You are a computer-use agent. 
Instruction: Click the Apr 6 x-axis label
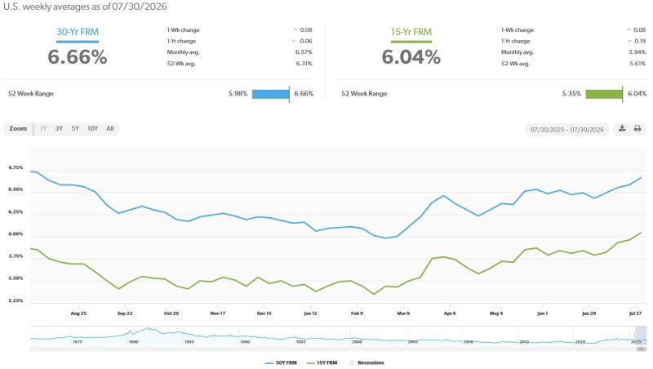(x=450, y=313)
